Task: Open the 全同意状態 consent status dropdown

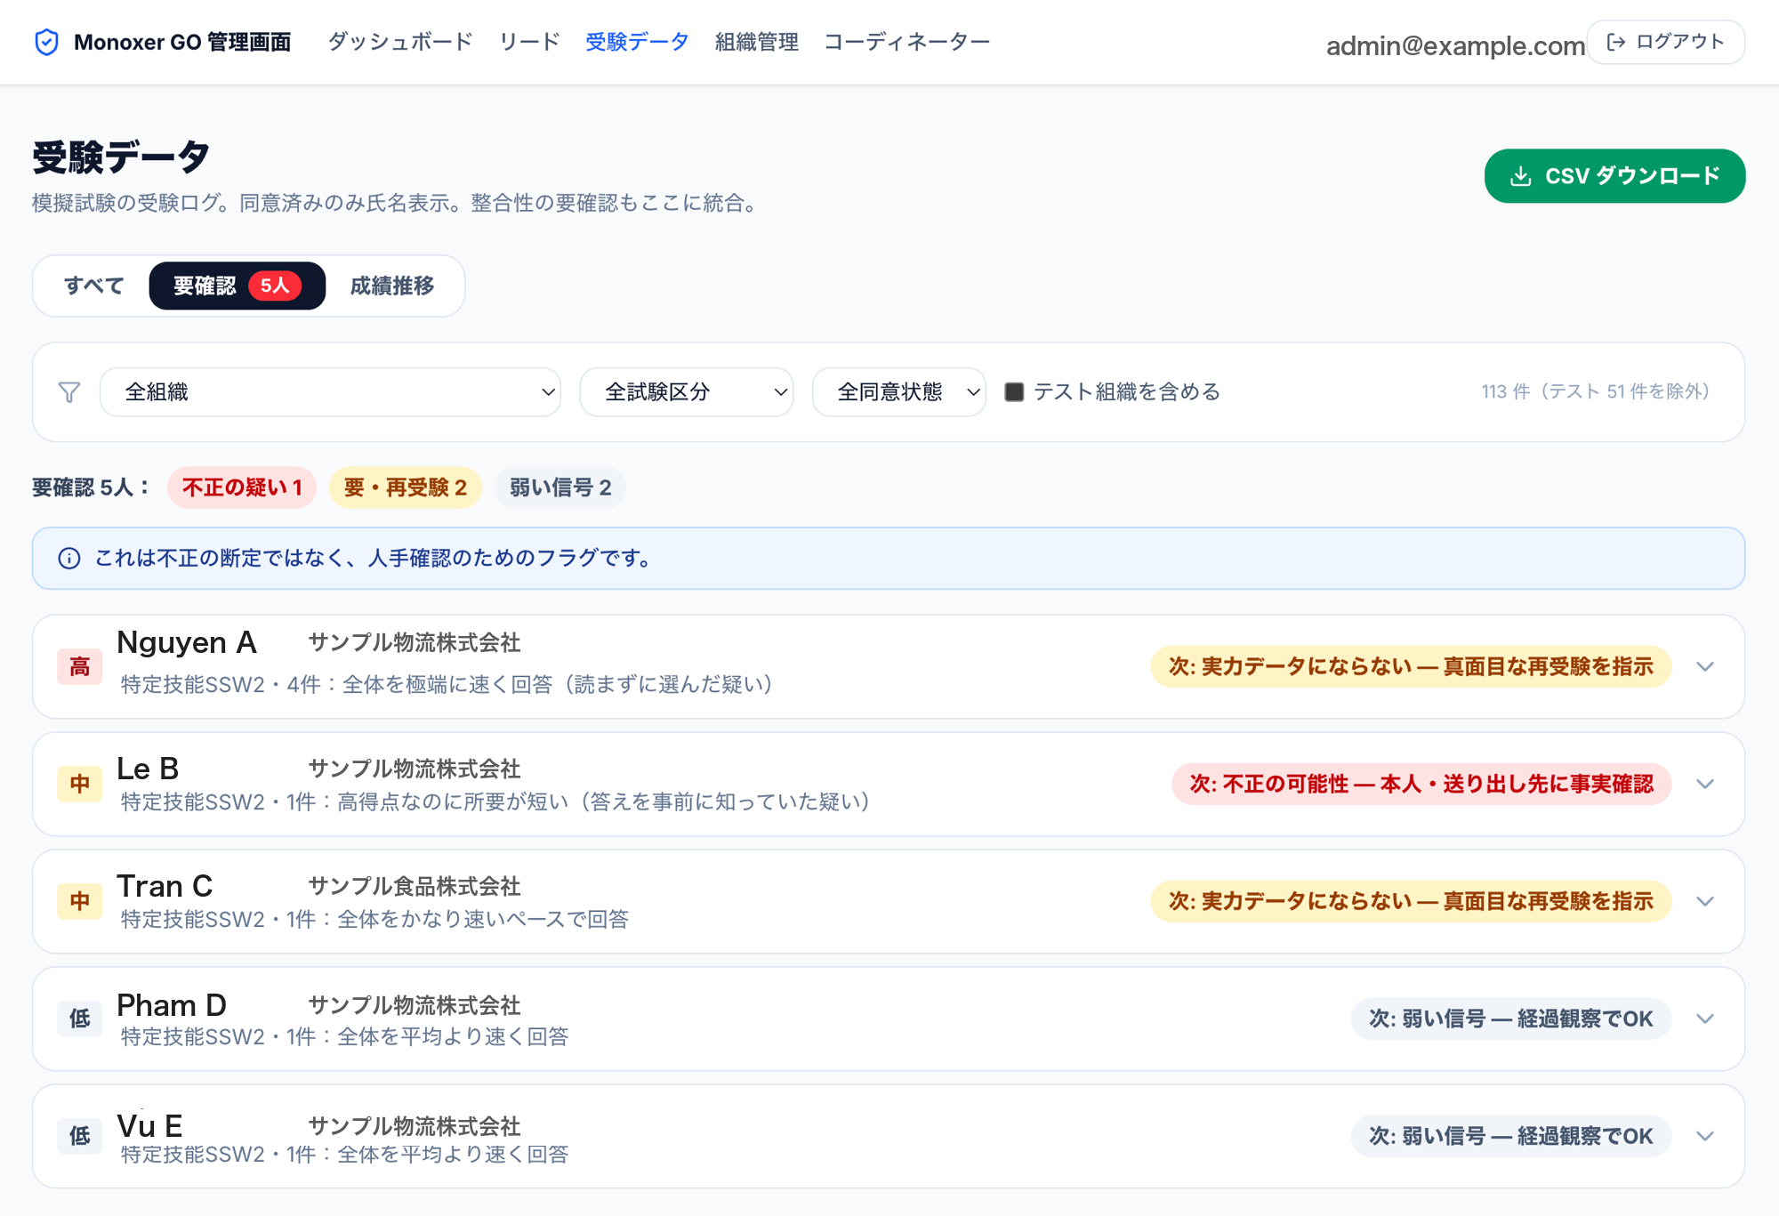Action: tap(898, 392)
